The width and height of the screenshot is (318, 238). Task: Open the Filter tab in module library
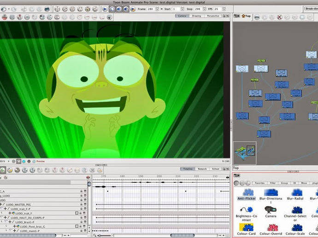pos(273,183)
